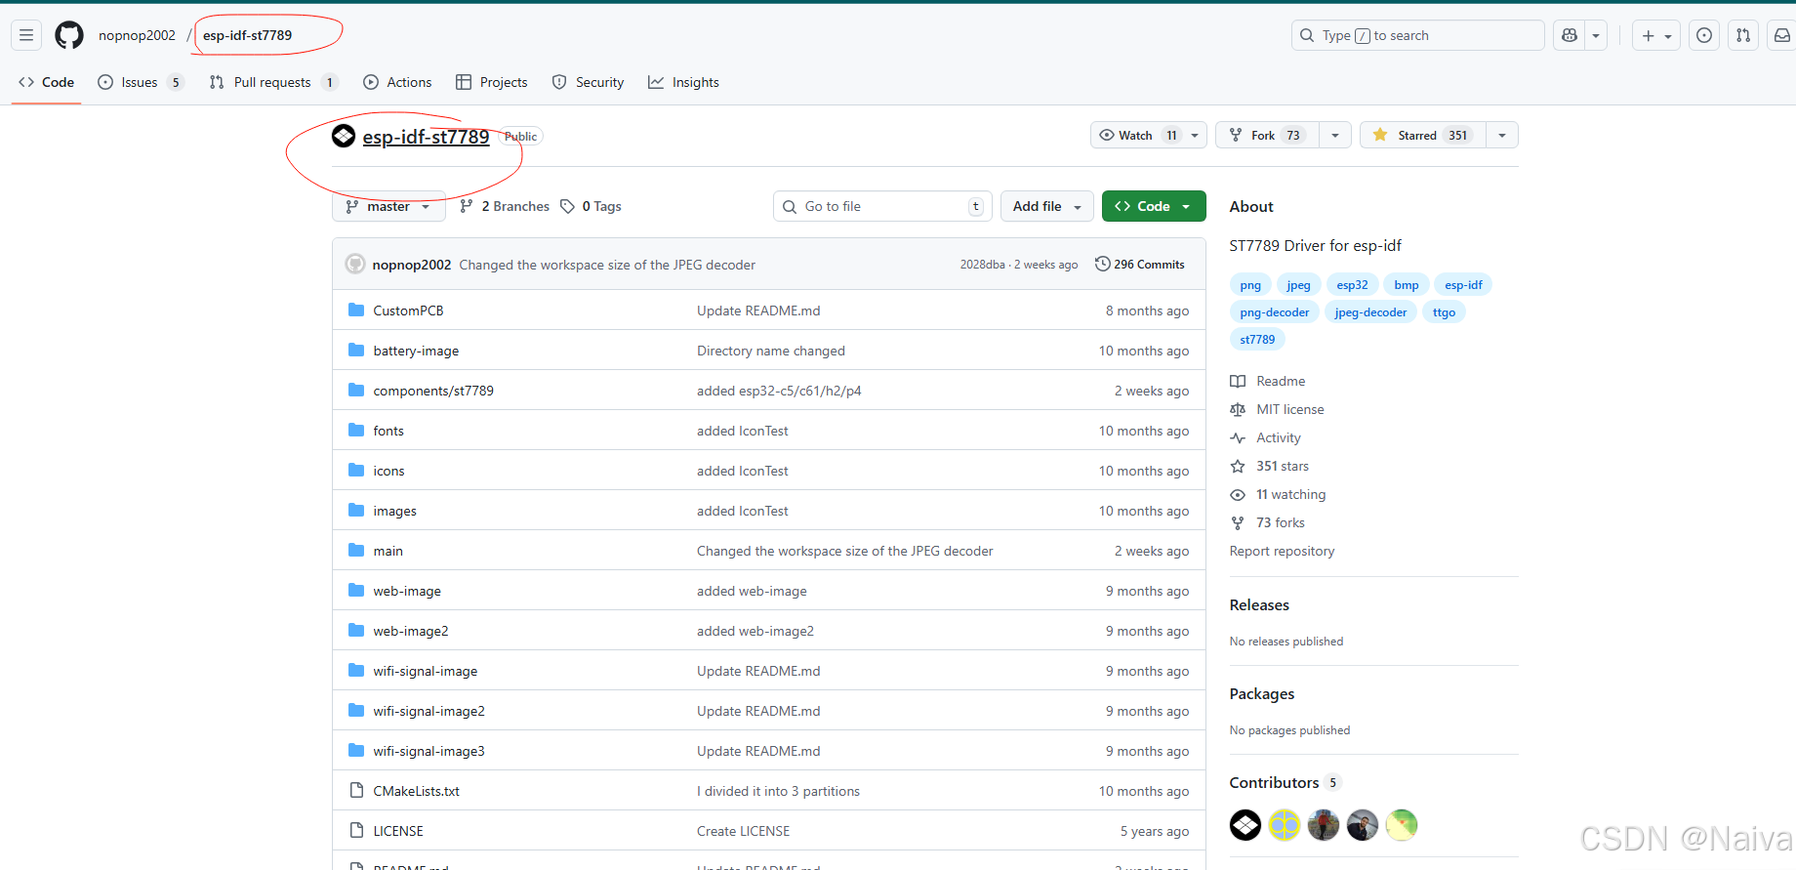Switch to the Pull requests tab
The width and height of the screenshot is (1796, 870).
click(x=273, y=82)
